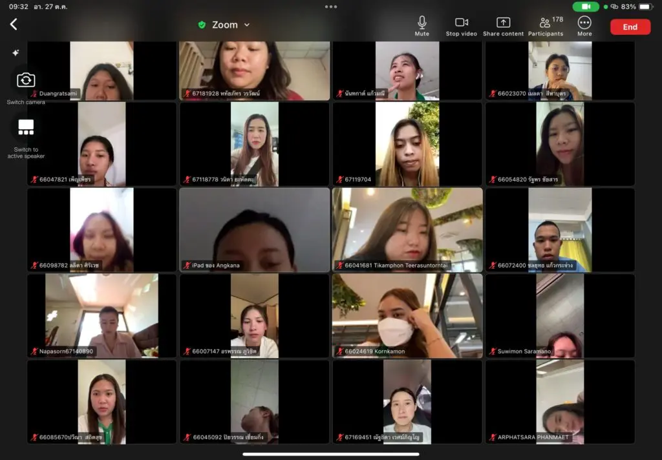
Task: Open the Zoom meeting info dropdown
Action: point(231,25)
